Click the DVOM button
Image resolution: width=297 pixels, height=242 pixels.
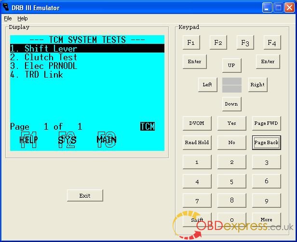[197, 123]
